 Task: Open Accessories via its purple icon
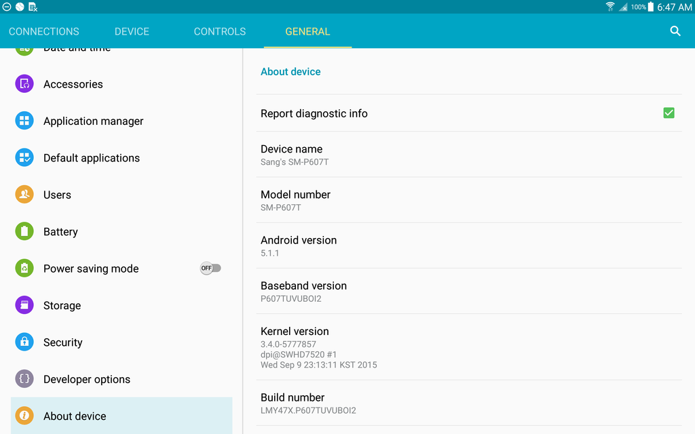[x=24, y=84]
